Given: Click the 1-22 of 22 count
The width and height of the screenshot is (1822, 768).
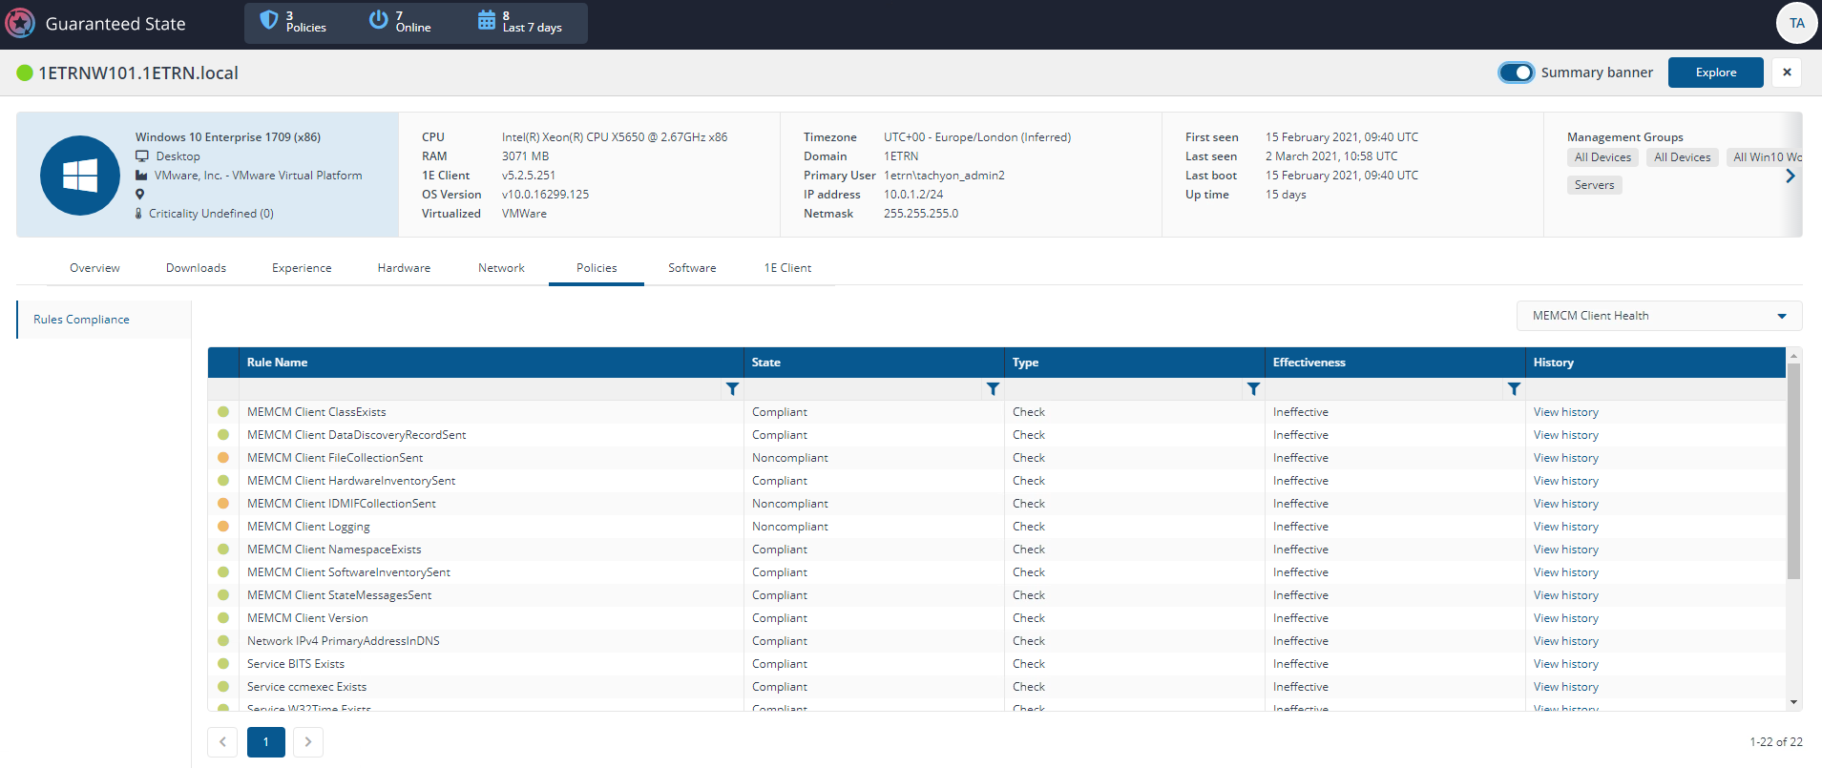Looking at the screenshot, I should coord(1775,742).
